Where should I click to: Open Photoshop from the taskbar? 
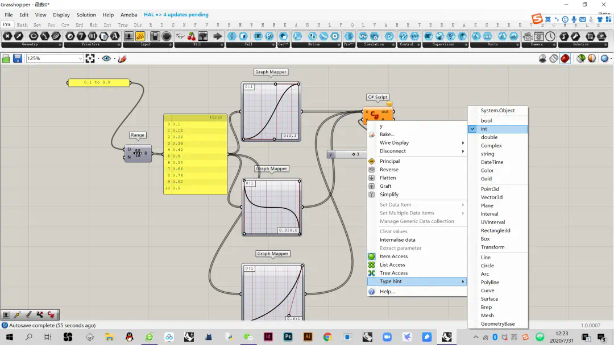(288, 337)
